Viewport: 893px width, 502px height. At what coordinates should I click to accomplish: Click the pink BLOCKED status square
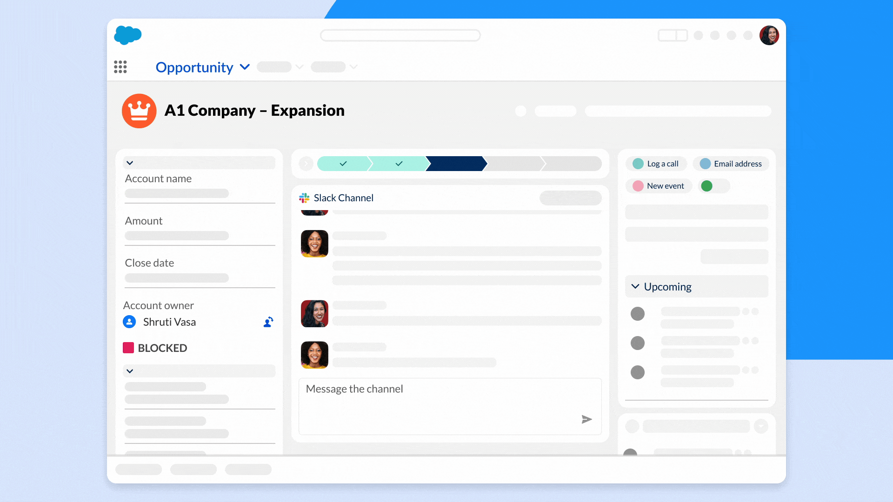pyautogui.click(x=128, y=348)
